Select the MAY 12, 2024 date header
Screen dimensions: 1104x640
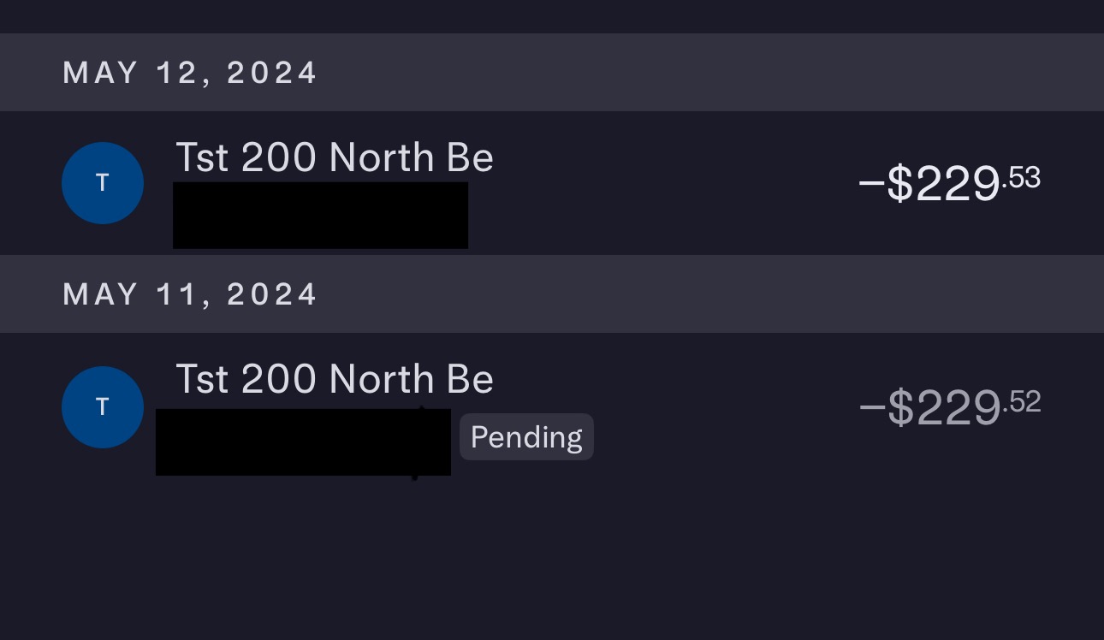pos(190,73)
